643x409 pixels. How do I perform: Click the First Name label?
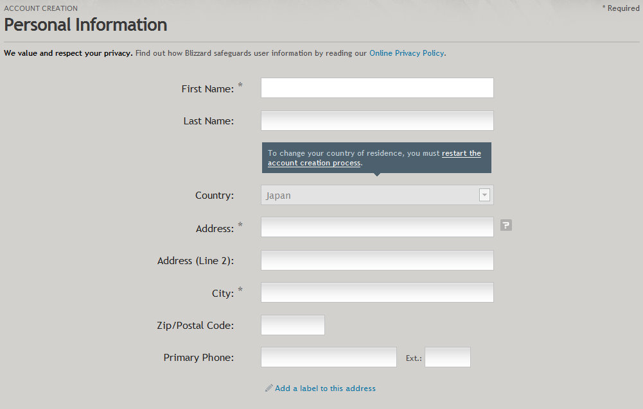[207, 89]
